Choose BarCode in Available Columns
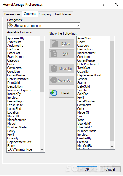The image size is (123, 176). (x=13, y=49)
